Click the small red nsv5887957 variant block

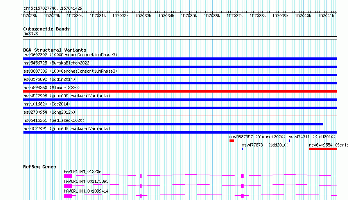232,141
